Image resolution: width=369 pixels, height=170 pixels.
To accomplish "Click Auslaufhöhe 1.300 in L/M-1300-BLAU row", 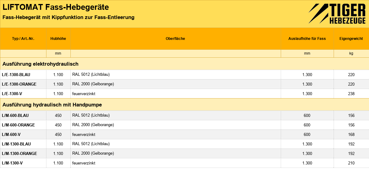I will pos(307,144).
